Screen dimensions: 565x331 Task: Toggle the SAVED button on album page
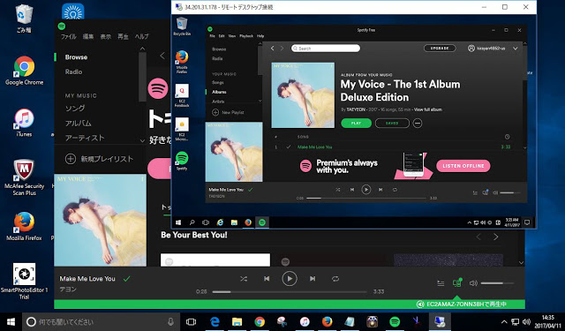392,124
